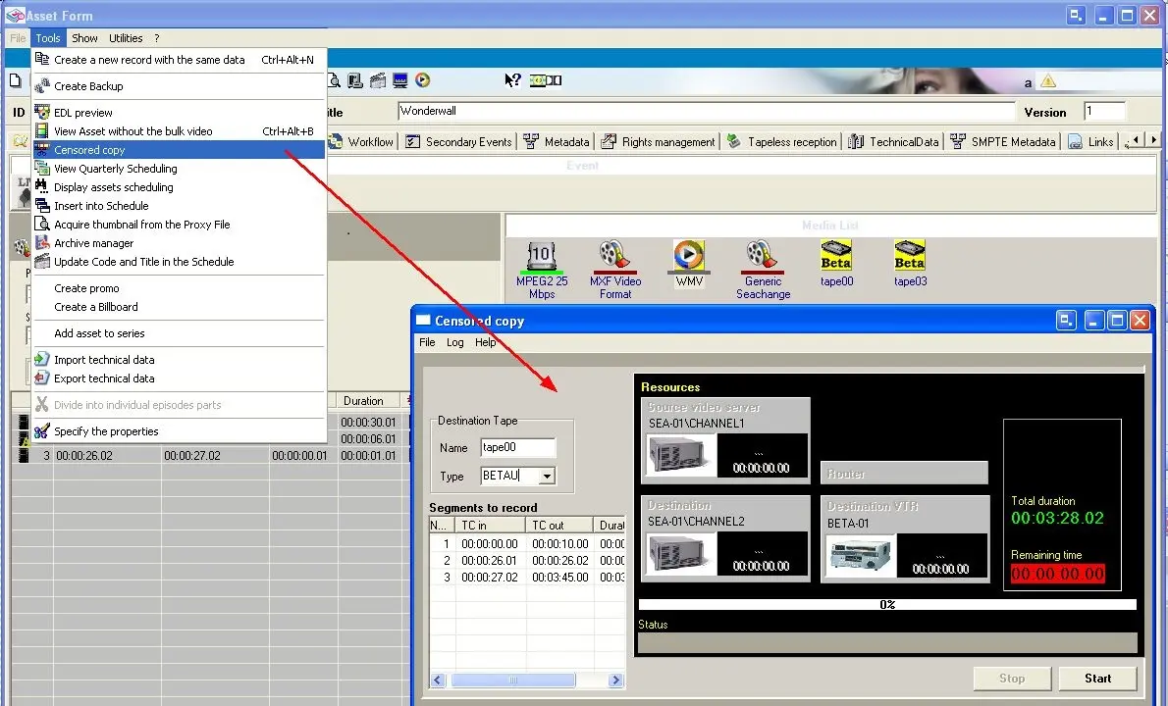This screenshot has height=706, width=1168.
Task: Open the Secondary Events tab
Action: tap(458, 142)
